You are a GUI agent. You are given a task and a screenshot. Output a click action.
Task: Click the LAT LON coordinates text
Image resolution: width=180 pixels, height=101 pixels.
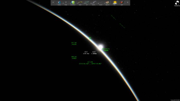click(x=90, y=63)
